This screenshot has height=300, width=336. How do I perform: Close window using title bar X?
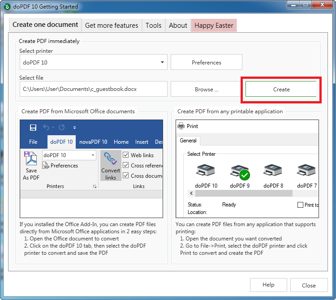coord(322,5)
